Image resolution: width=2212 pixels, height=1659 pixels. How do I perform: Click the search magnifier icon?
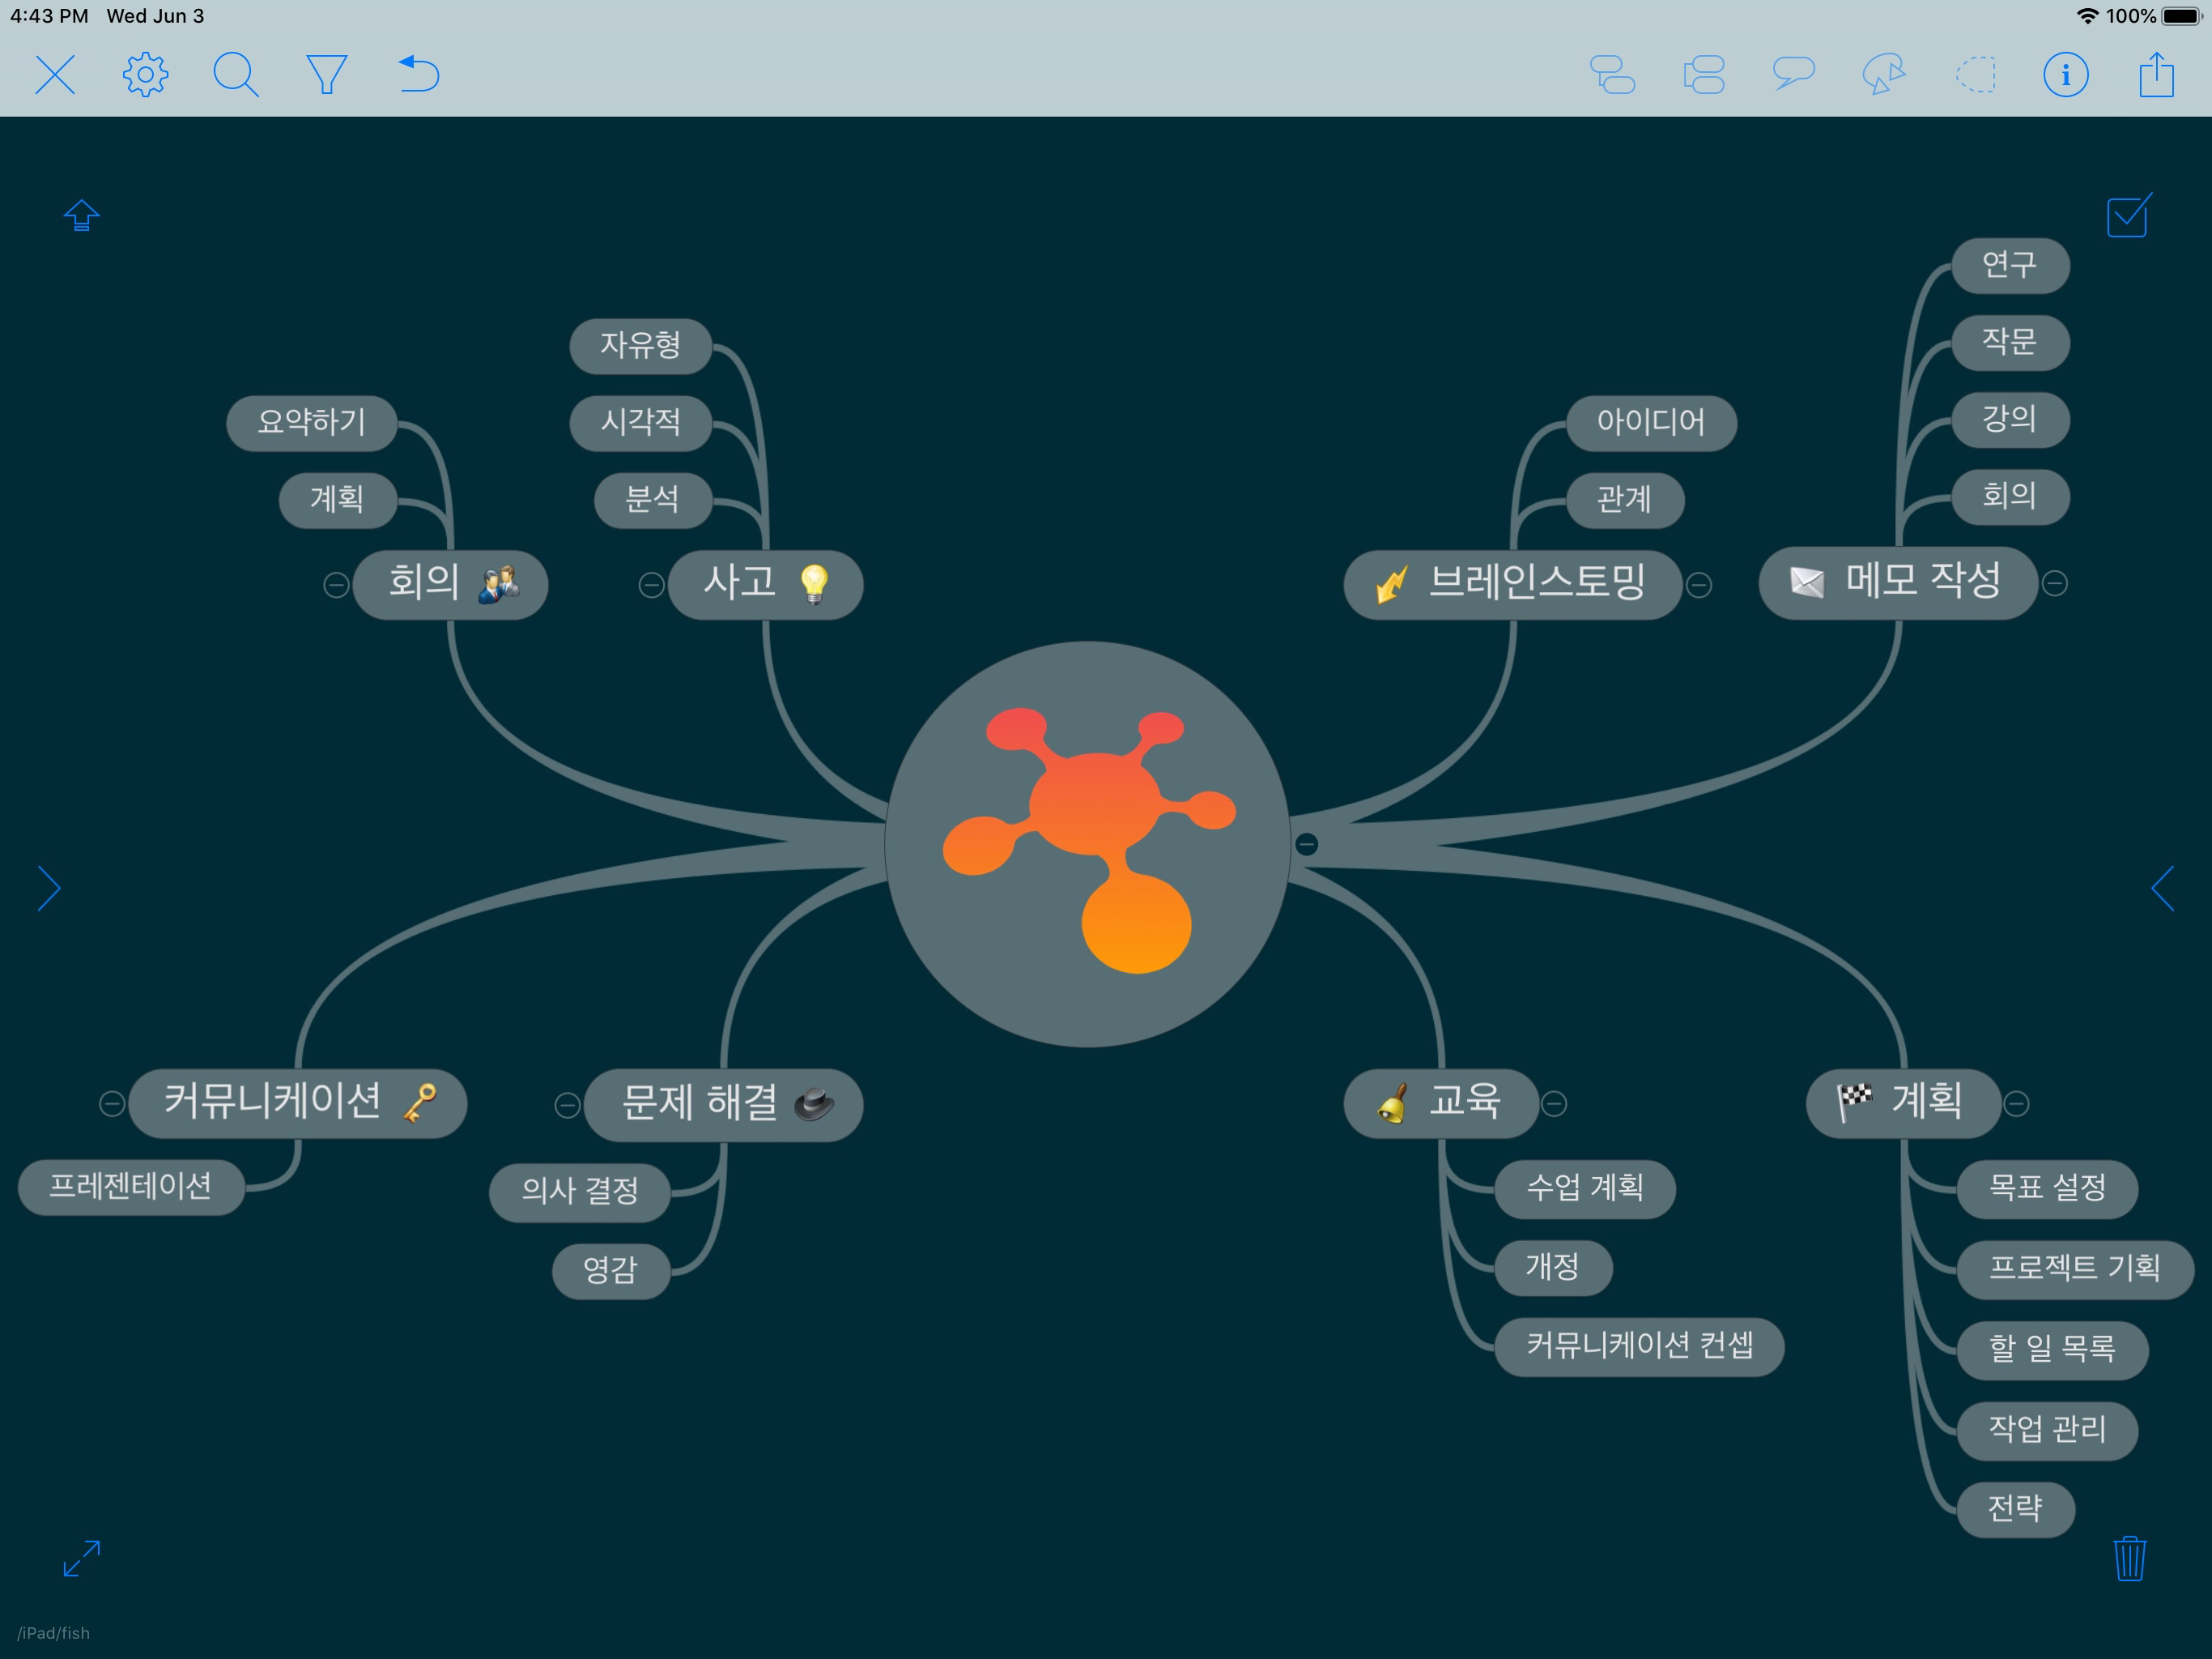[x=236, y=75]
